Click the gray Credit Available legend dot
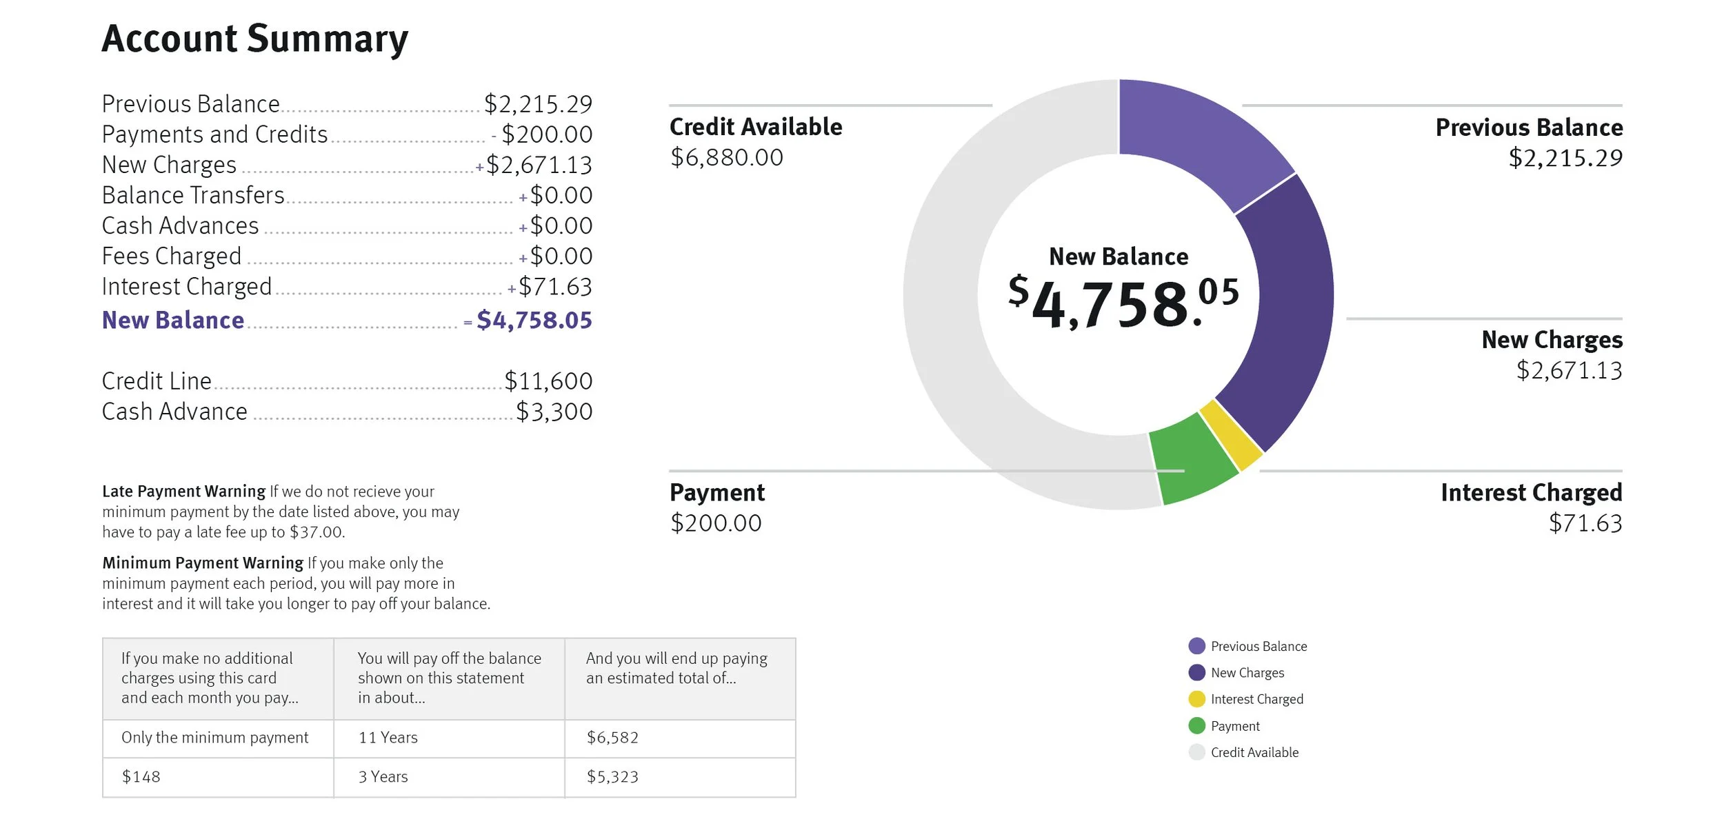 pos(1196,752)
